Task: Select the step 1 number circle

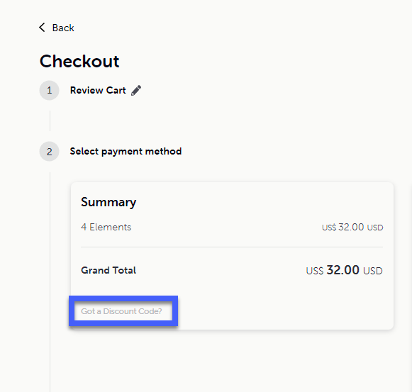Action: click(x=49, y=91)
